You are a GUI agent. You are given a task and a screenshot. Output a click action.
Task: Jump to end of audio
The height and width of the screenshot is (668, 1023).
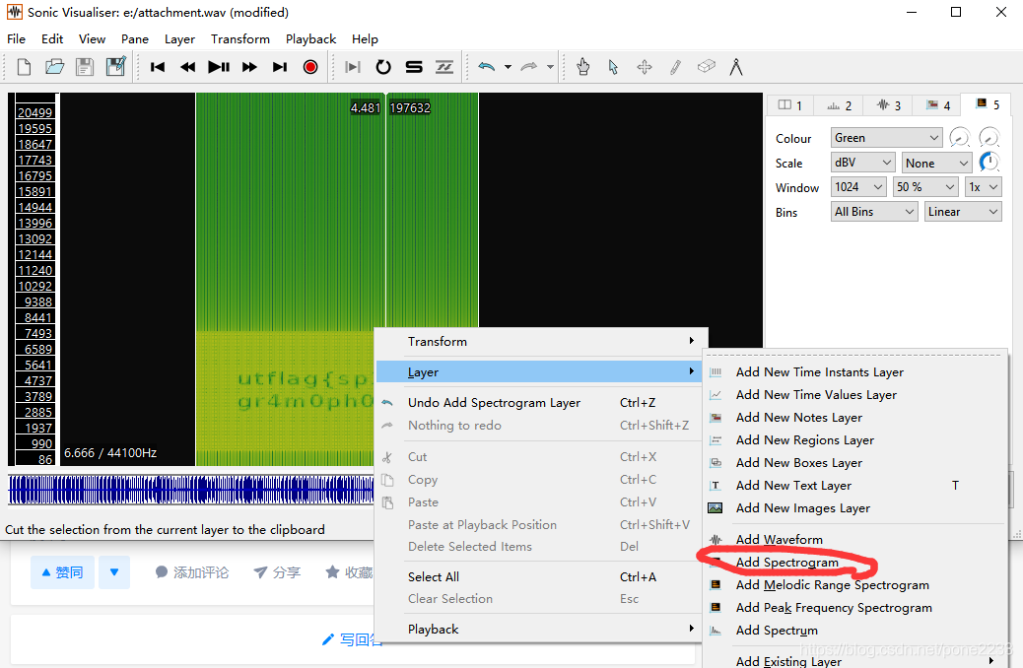[280, 67]
